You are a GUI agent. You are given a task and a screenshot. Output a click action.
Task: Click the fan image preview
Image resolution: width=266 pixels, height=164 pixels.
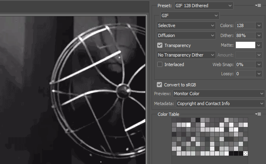[73, 90]
